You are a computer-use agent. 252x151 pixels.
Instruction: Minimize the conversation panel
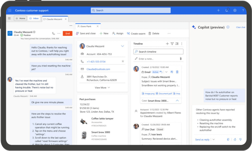(x=71, y=26)
